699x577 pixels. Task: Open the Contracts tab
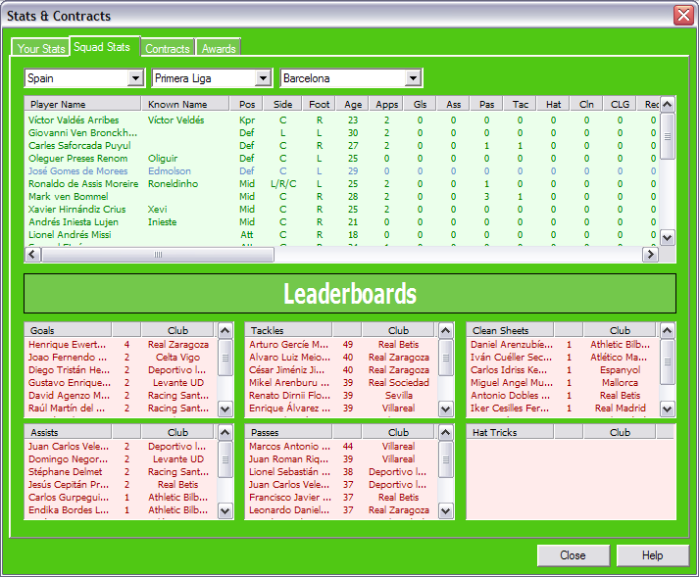[x=168, y=48]
